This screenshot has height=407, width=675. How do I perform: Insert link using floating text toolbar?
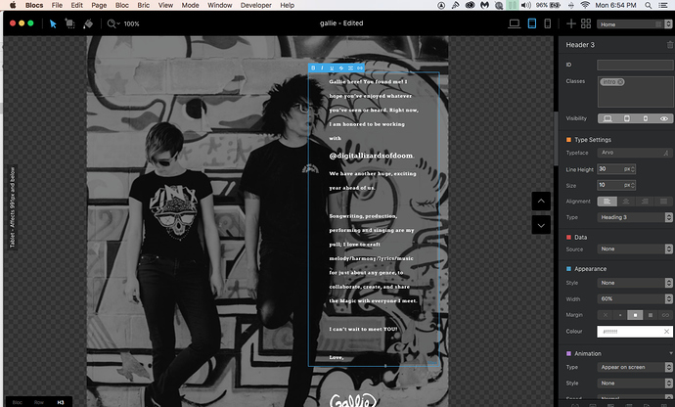pyautogui.click(x=359, y=68)
